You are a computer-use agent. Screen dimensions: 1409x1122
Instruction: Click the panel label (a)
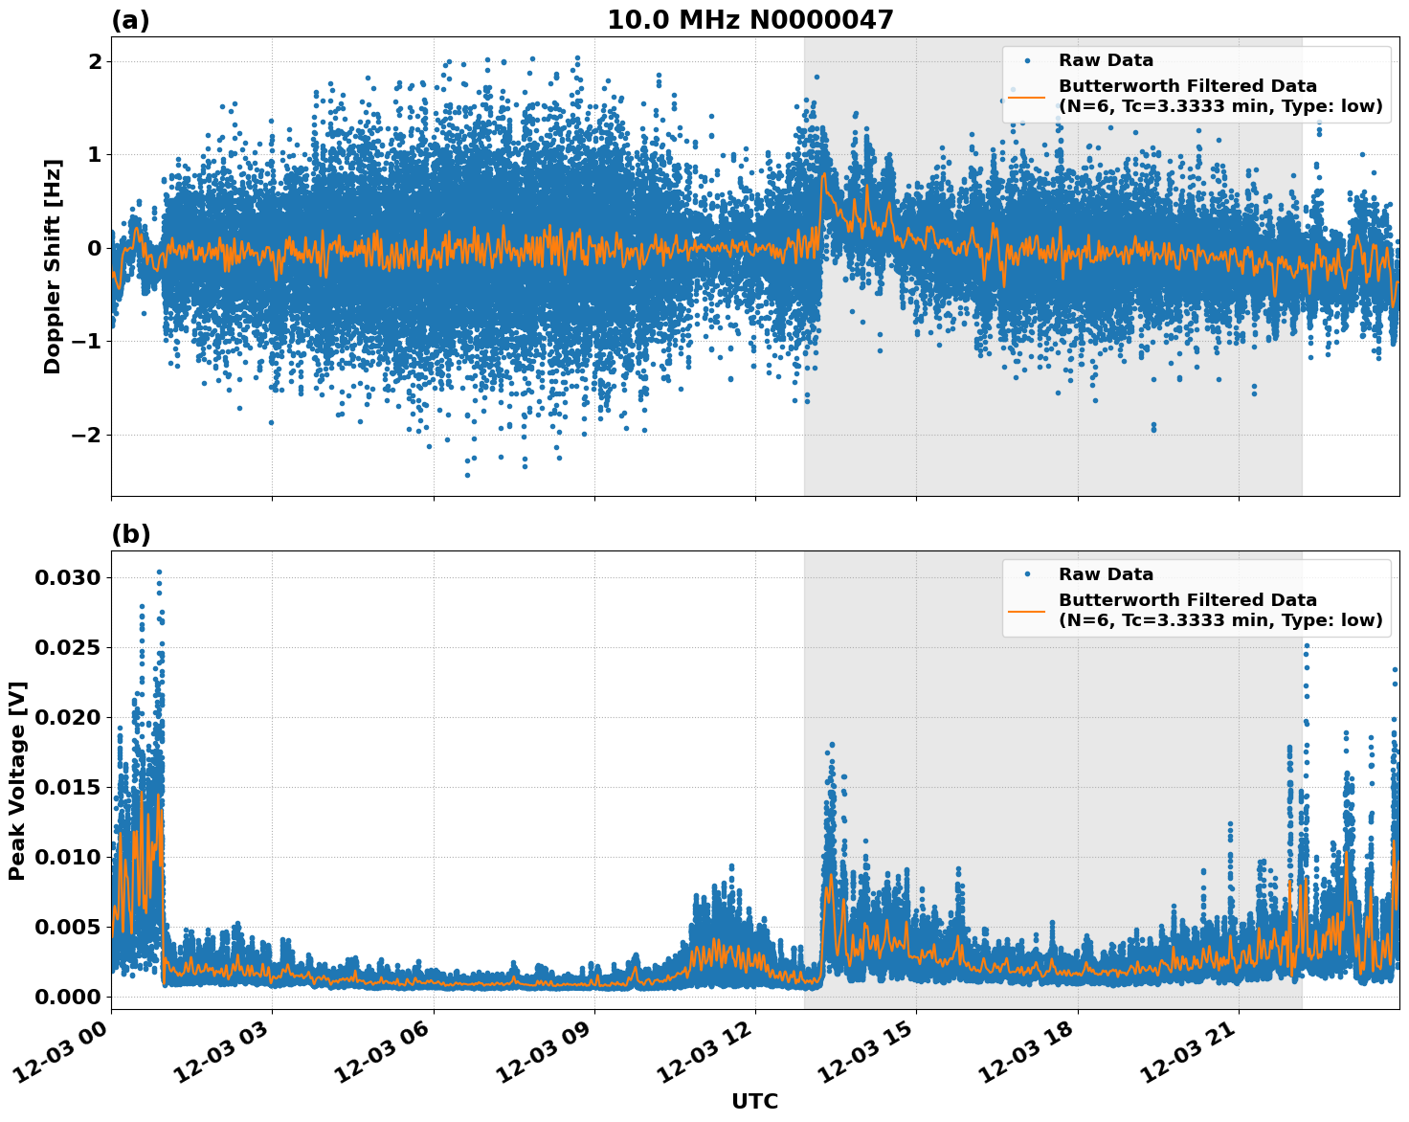pyautogui.click(x=131, y=17)
